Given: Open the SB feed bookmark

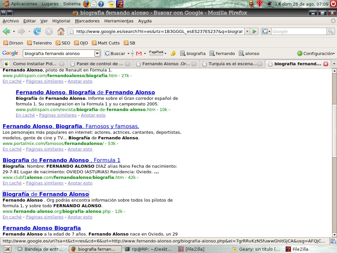Looking at the screenshot, I should click(x=129, y=43).
